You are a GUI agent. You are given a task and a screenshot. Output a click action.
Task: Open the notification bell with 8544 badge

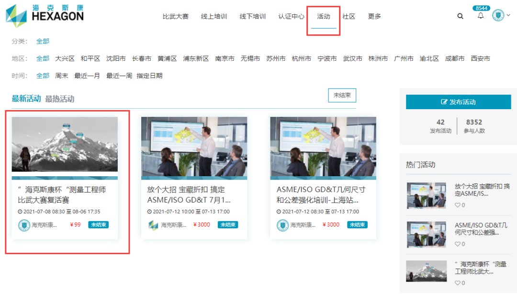pos(480,16)
